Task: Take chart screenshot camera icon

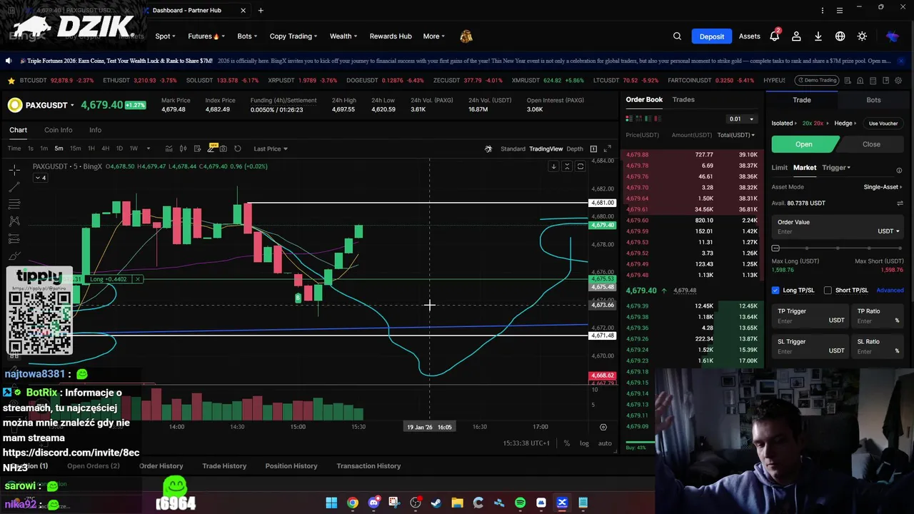Action: click(224, 148)
